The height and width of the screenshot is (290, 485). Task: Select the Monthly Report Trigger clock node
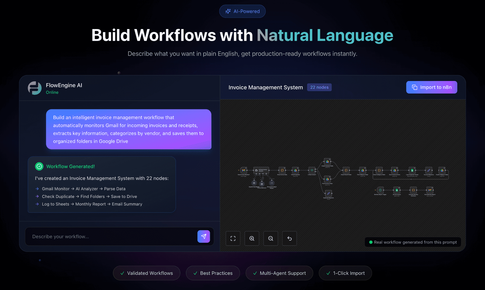(x=380, y=190)
